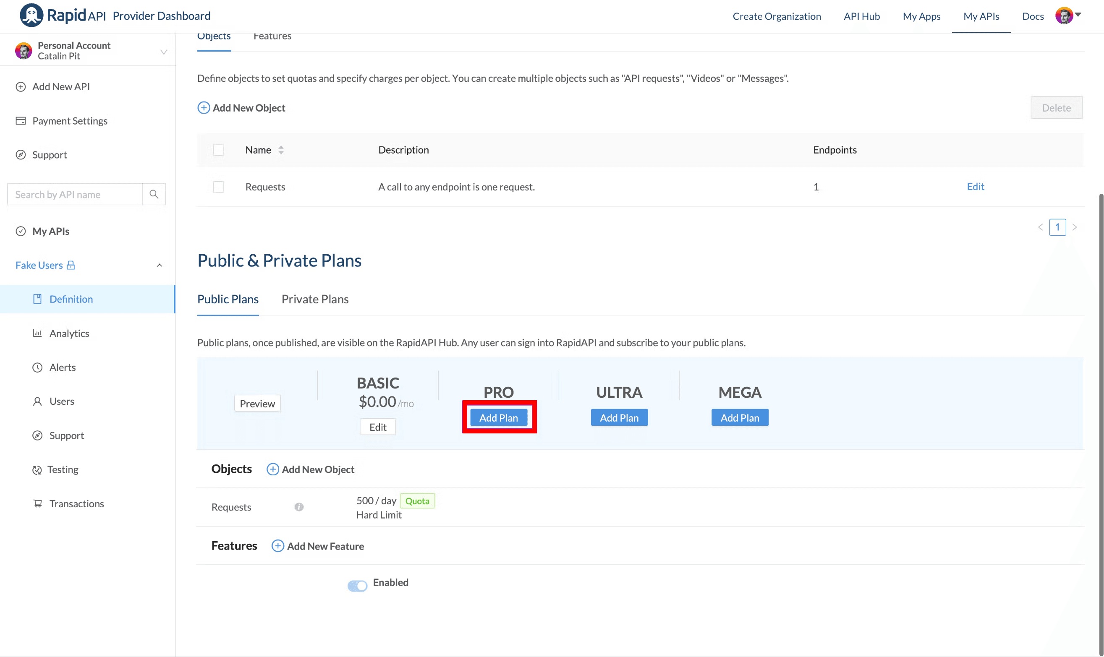This screenshot has width=1104, height=657.
Task: Switch to Private Plans tab
Action: pos(314,299)
